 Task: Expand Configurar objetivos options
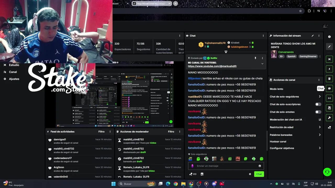click(320, 148)
